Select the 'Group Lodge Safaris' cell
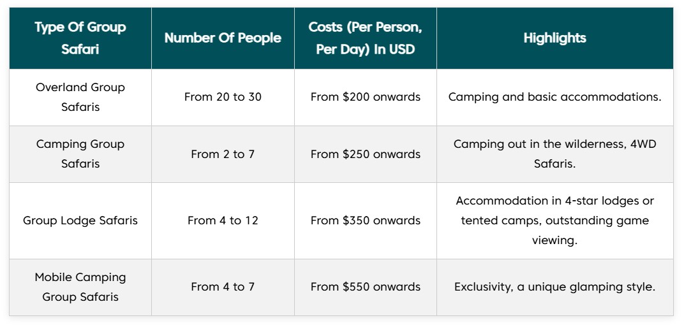This screenshot has width=684, height=325. click(x=80, y=220)
